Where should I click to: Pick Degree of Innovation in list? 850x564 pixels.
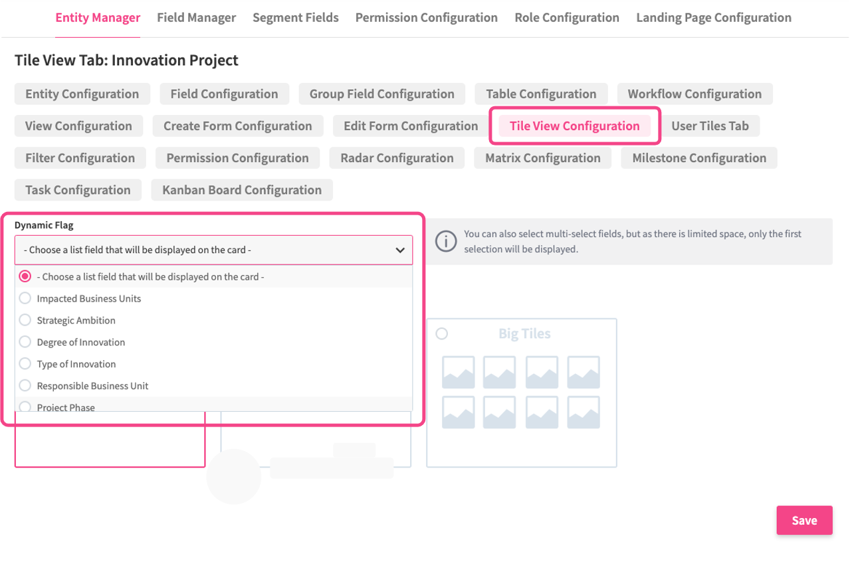pos(80,342)
